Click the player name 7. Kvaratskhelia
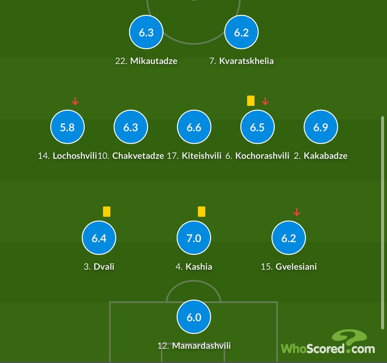This screenshot has height=363, width=387. 241,61
